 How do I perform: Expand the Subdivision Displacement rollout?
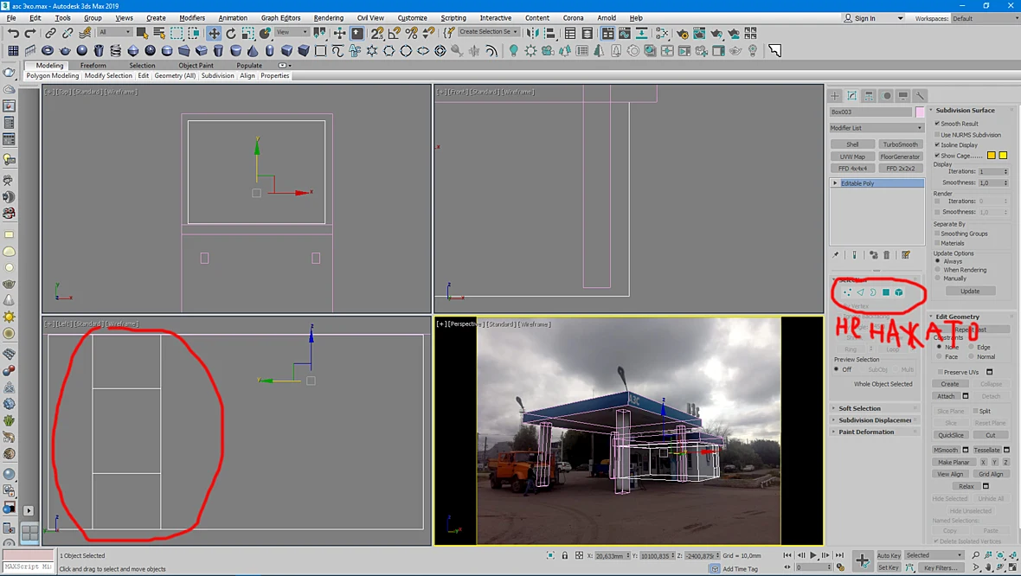[x=875, y=420]
